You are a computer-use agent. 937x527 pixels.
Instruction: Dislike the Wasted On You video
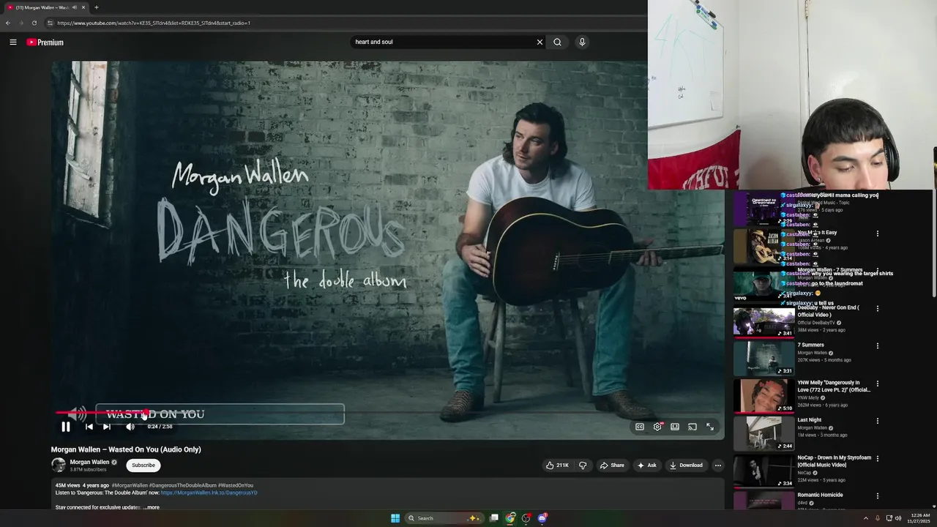(583, 466)
